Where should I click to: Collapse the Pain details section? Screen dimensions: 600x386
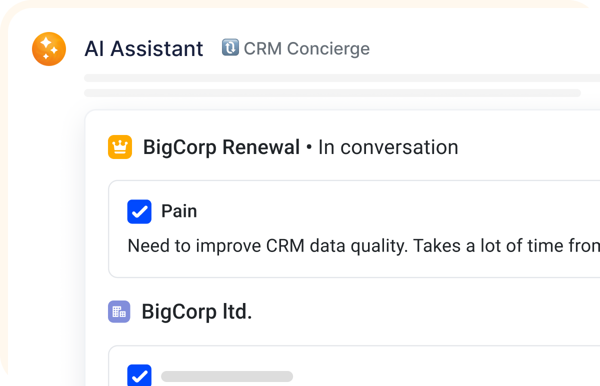click(x=179, y=211)
